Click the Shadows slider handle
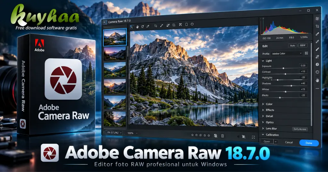The width and height of the screenshot is (328, 172). point(291,86)
